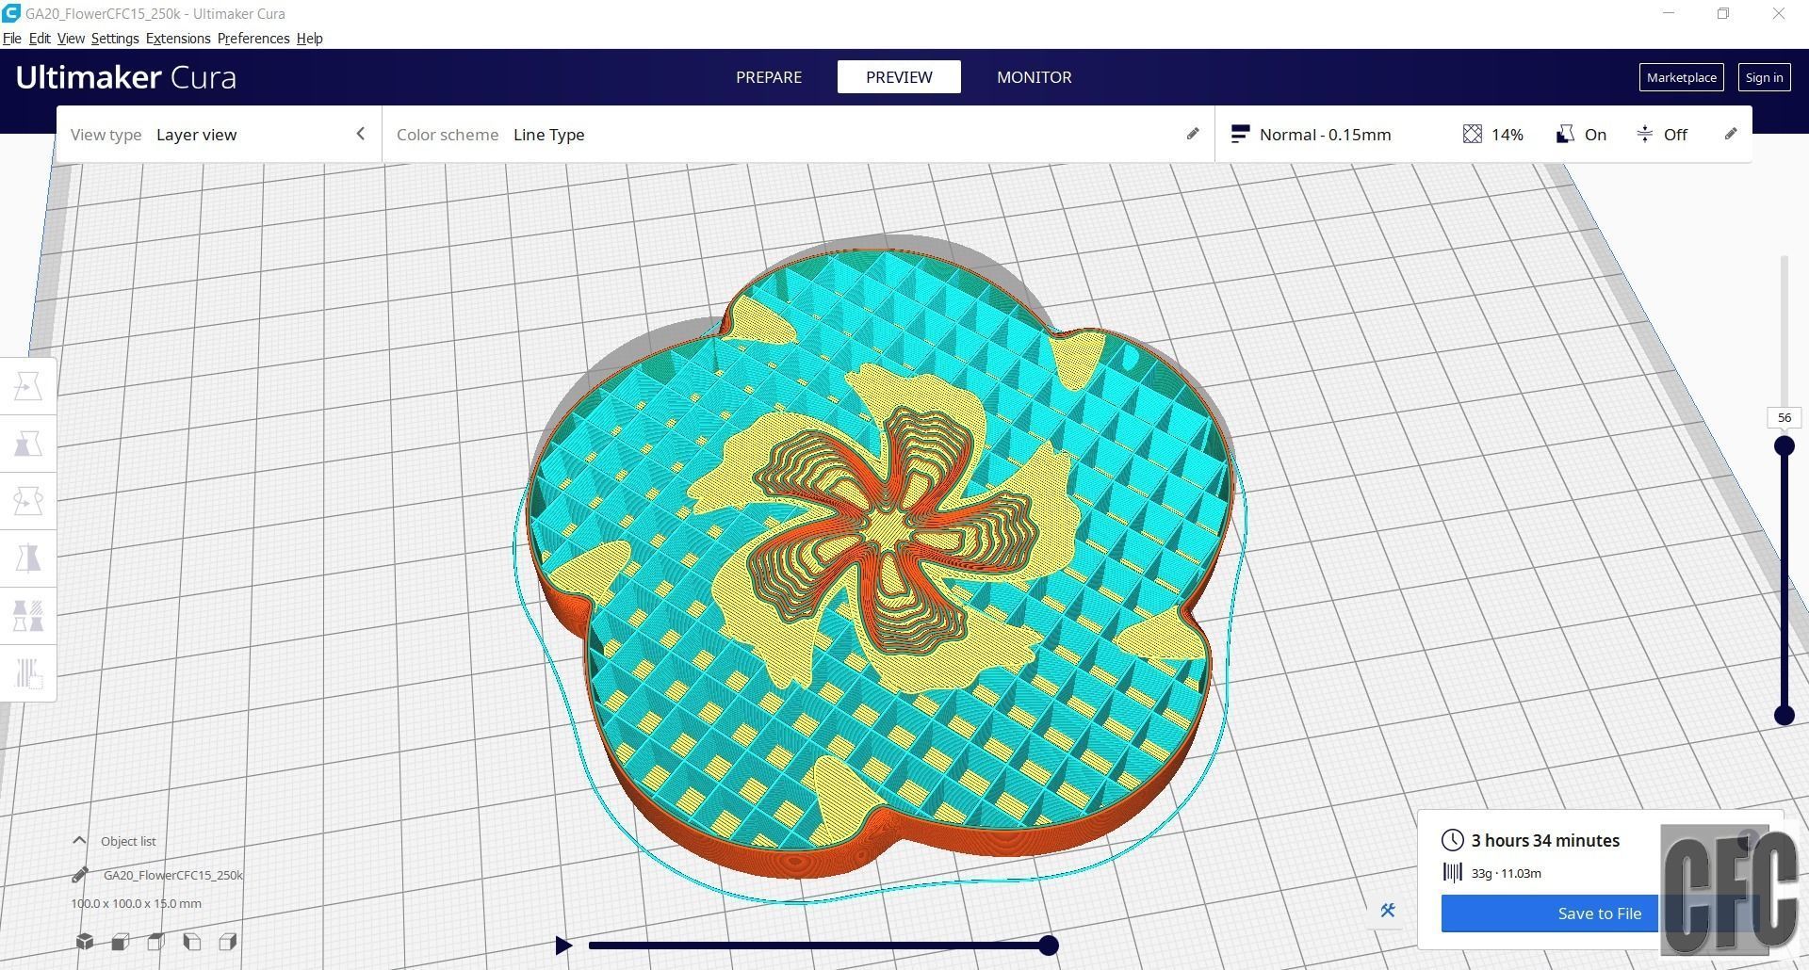
Task: Open the Marketplace
Action: pyautogui.click(x=1682, y=77)
